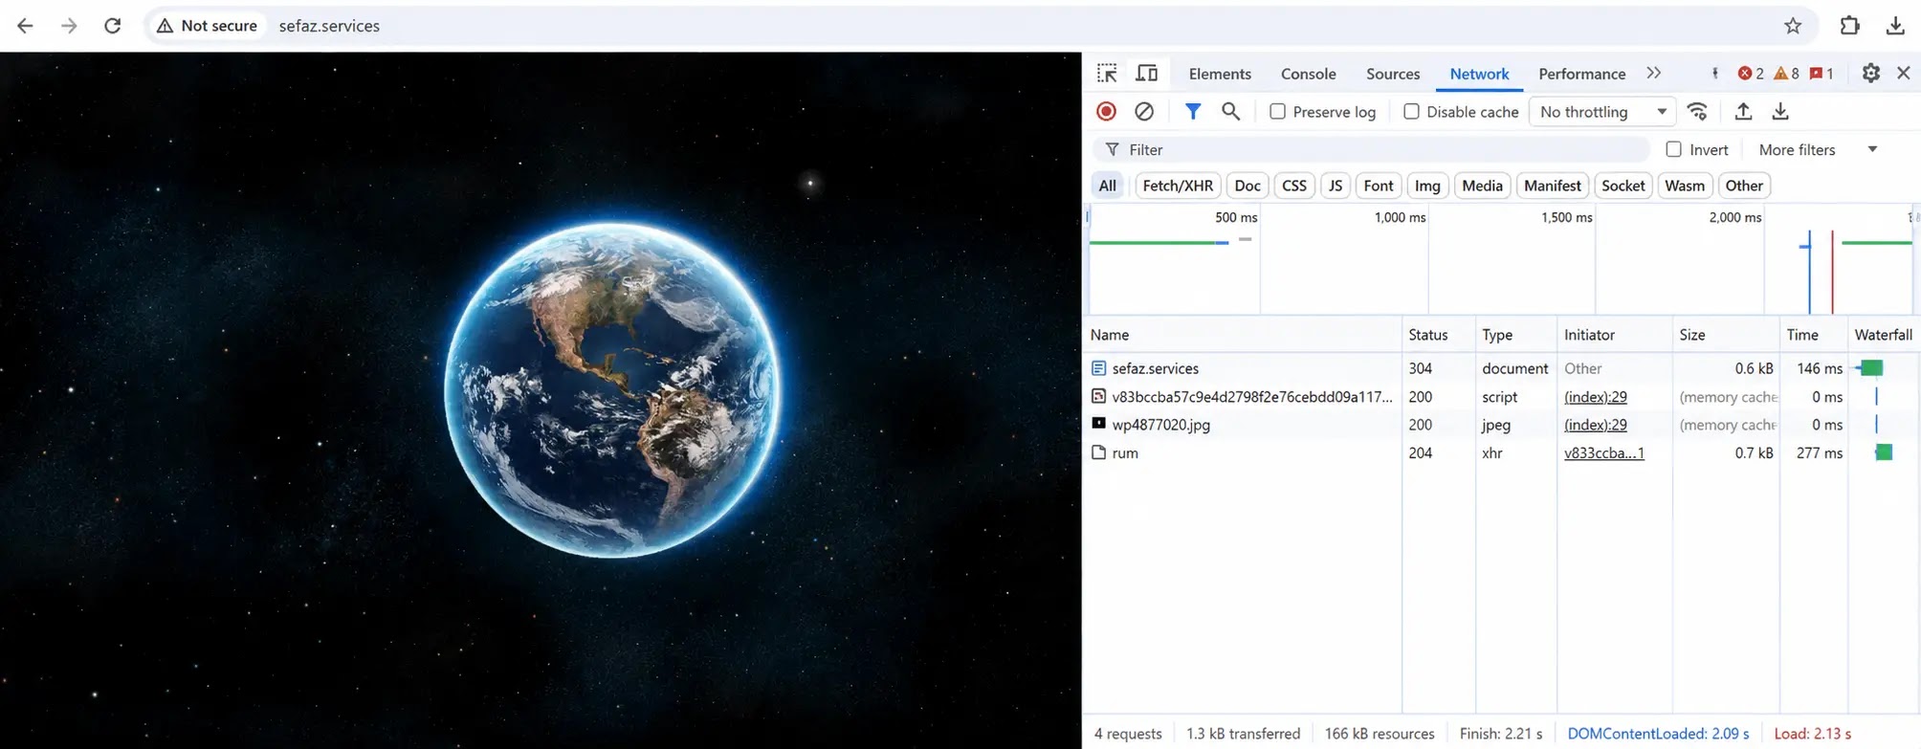Switch to the Performance tab

1581,74
